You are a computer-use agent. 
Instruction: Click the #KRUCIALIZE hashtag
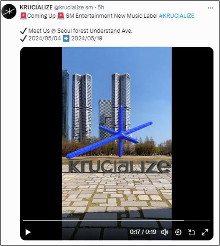(x=176, y=16)
